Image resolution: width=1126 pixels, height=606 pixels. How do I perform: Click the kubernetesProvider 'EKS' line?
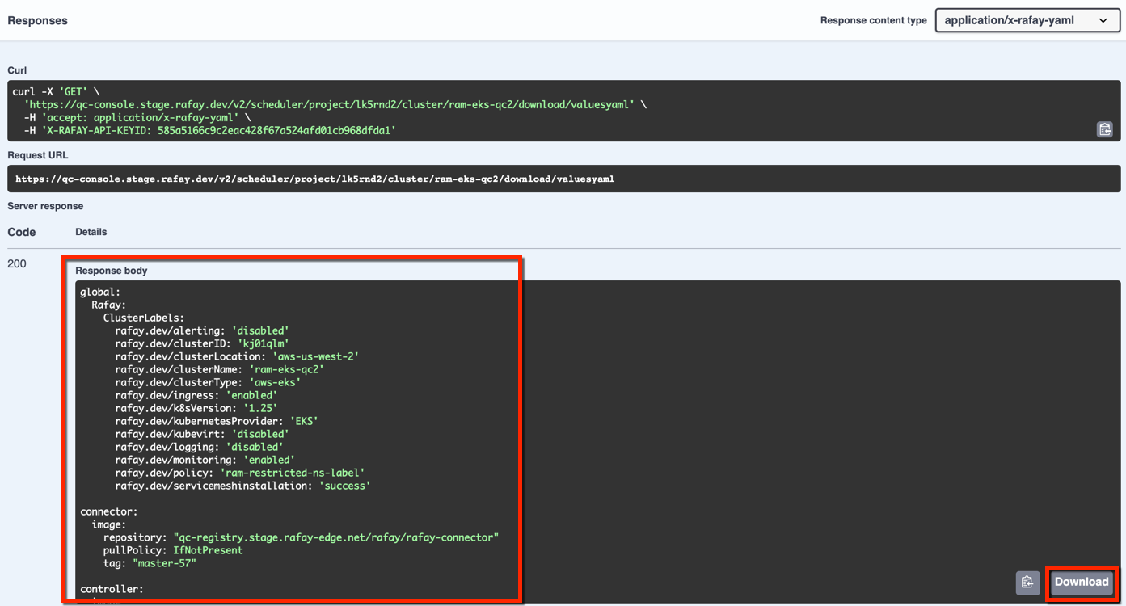click(217, 422)
